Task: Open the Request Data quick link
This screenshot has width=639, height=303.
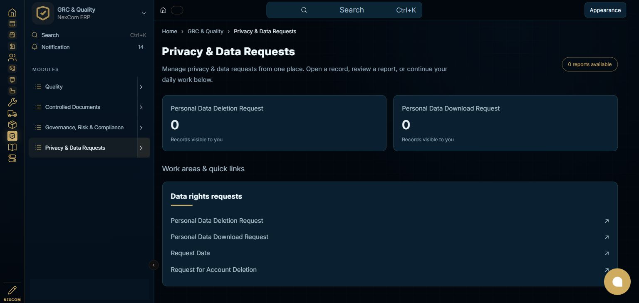Action: coord(390,253)
